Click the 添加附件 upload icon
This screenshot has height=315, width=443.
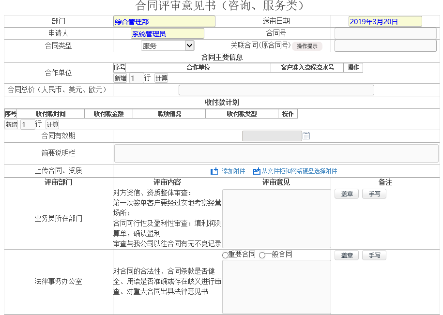tap(214, 171)
